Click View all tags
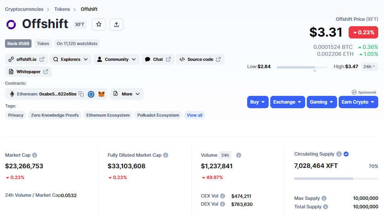The image size is (384, 221). [194, 115]
